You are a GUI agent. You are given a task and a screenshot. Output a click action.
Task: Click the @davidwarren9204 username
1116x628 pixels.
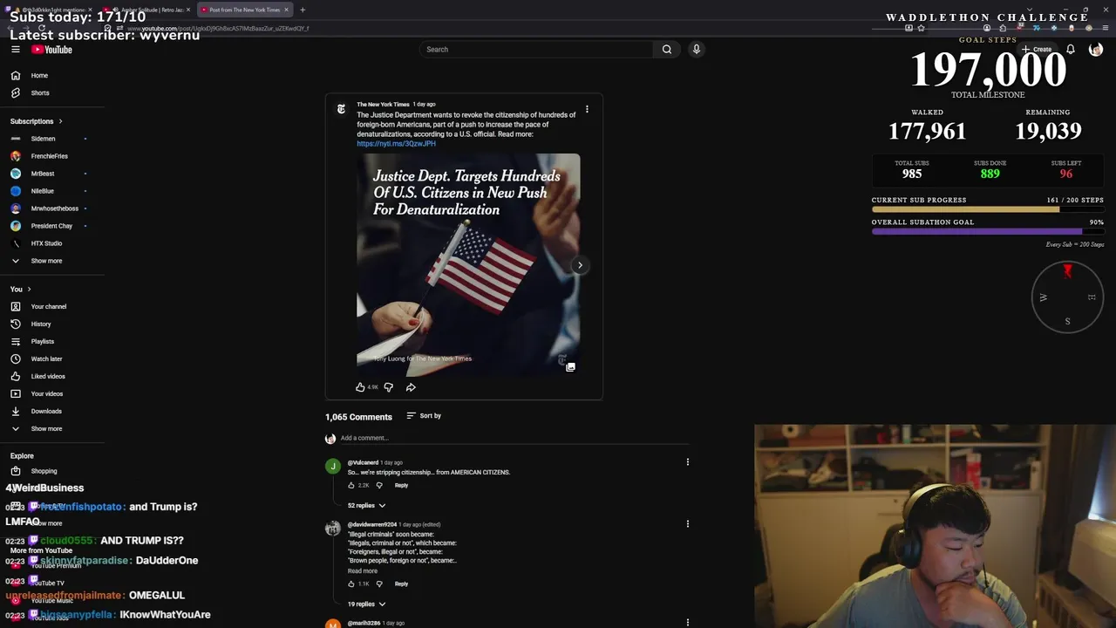pos(372,524)
